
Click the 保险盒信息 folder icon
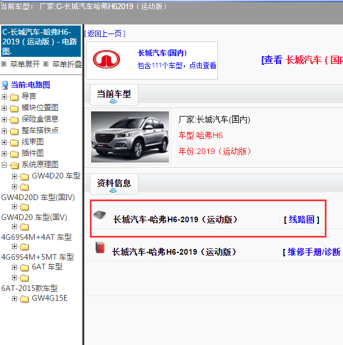point(14,120)
